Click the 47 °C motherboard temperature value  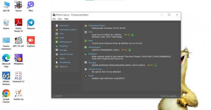click(124, 50)
